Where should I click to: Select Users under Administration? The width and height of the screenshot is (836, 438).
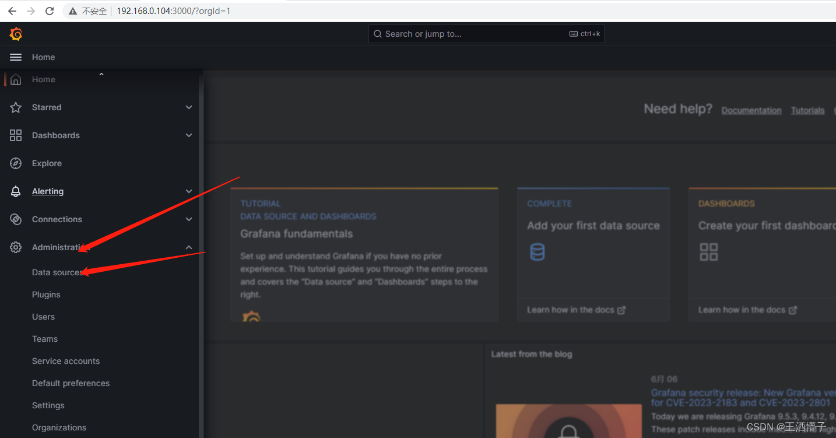click(43, 317)
